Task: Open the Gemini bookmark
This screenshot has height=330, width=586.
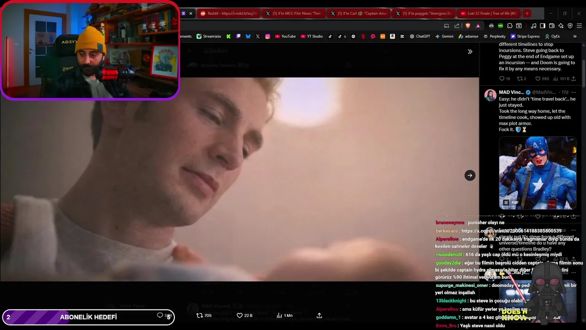Action: [x=444, y=36]
